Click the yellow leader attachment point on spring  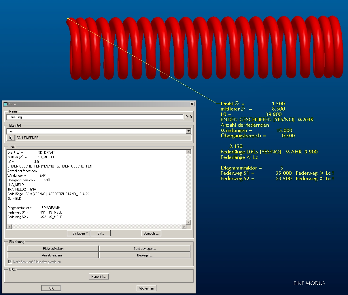tap(68, 19)
